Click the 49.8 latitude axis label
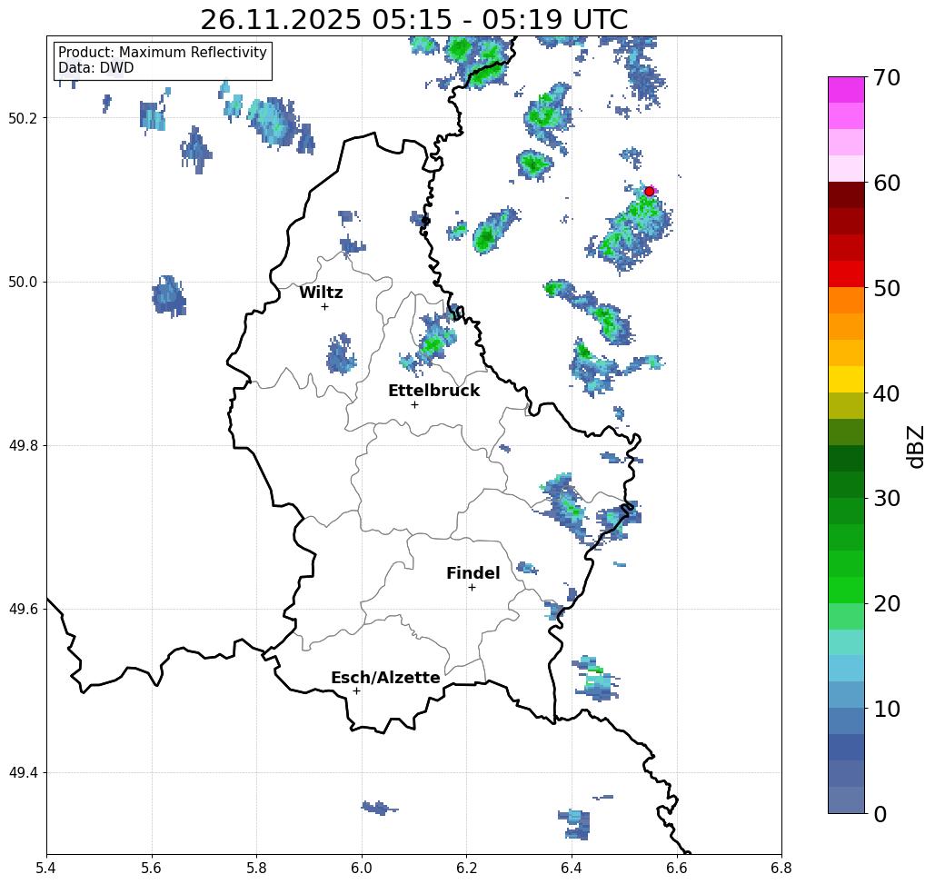 pyautogui.click(x=23, y=446)
